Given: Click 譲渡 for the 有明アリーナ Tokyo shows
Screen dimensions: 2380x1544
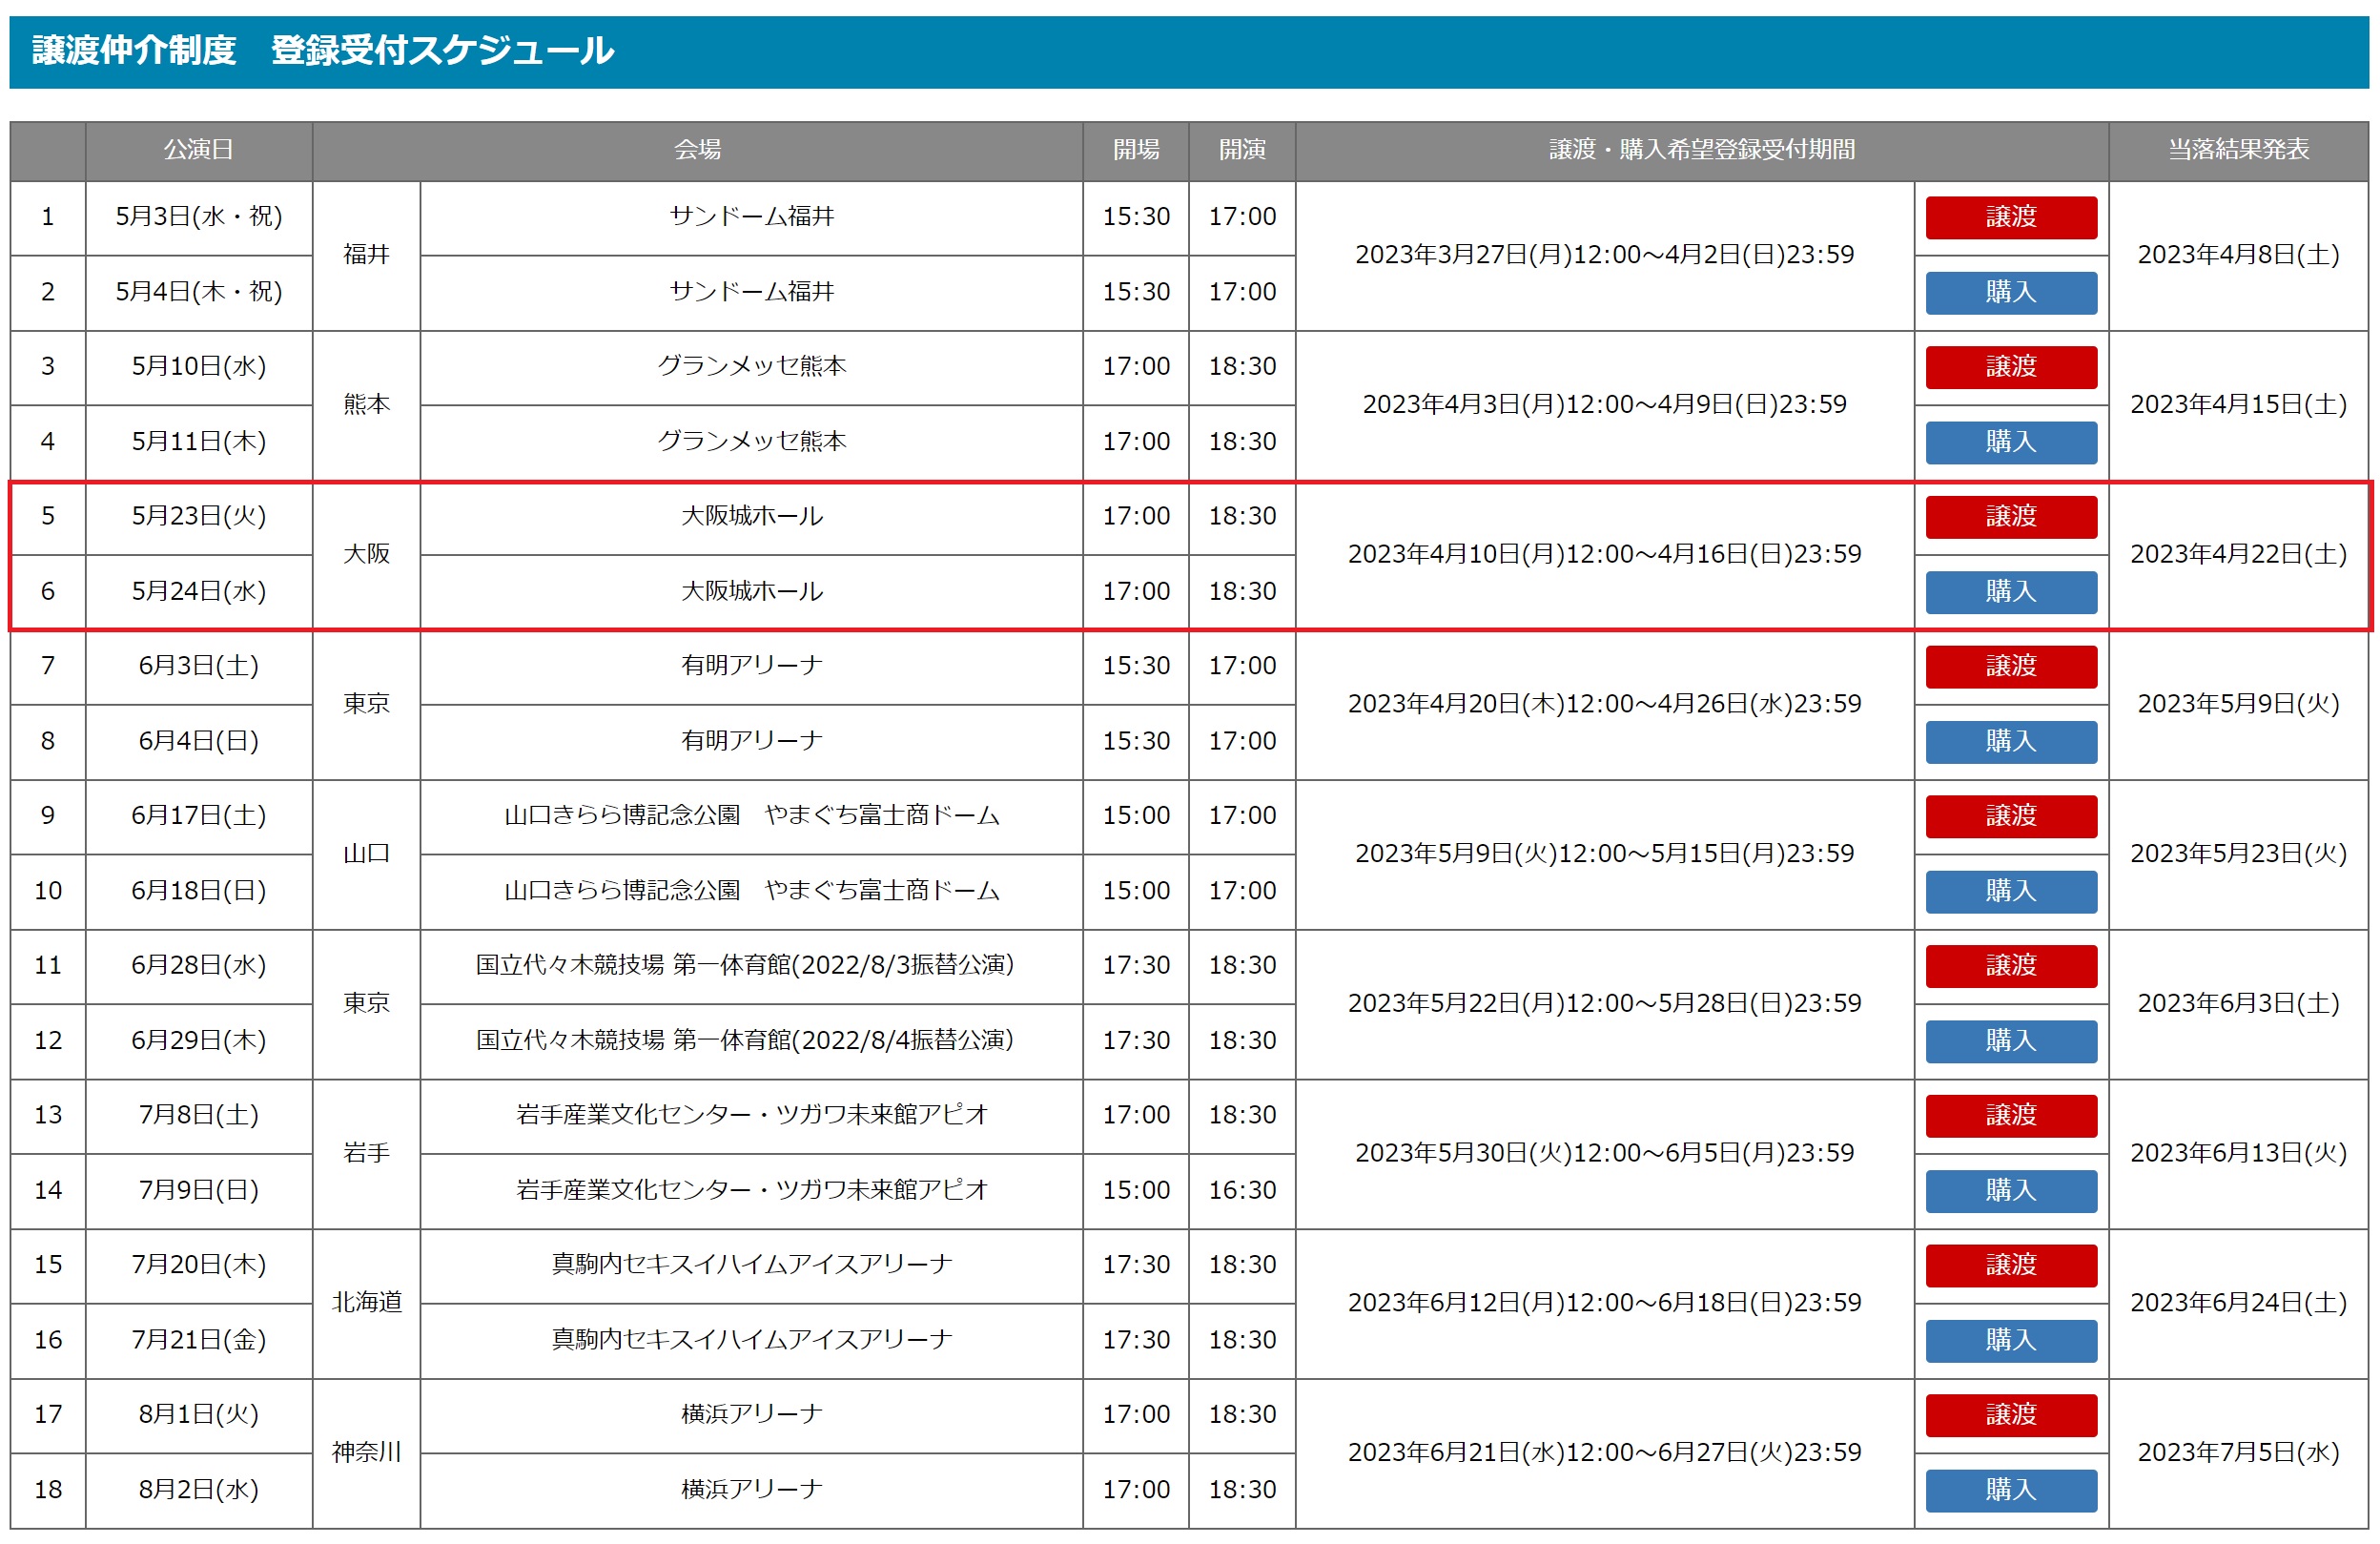Looking at the screenshot, I should (x=2010, y=666).
